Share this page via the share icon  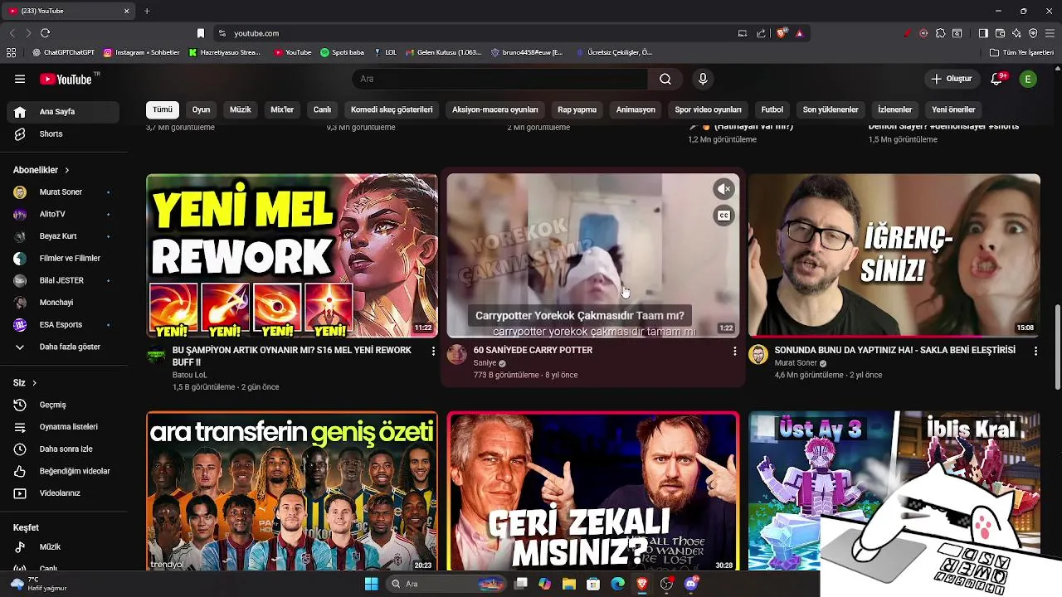coord(761,33)
